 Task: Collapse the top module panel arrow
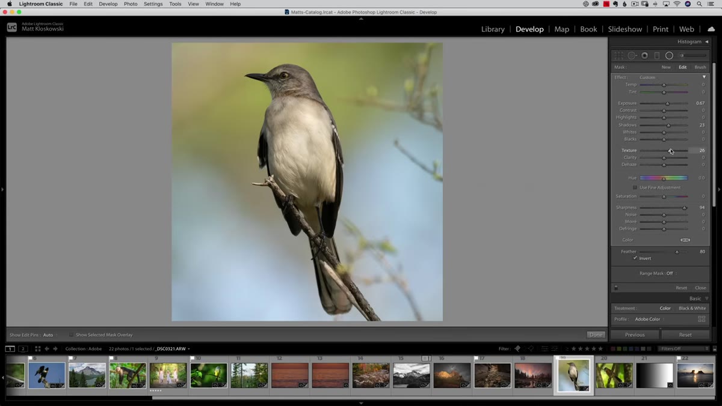[361, 19]
